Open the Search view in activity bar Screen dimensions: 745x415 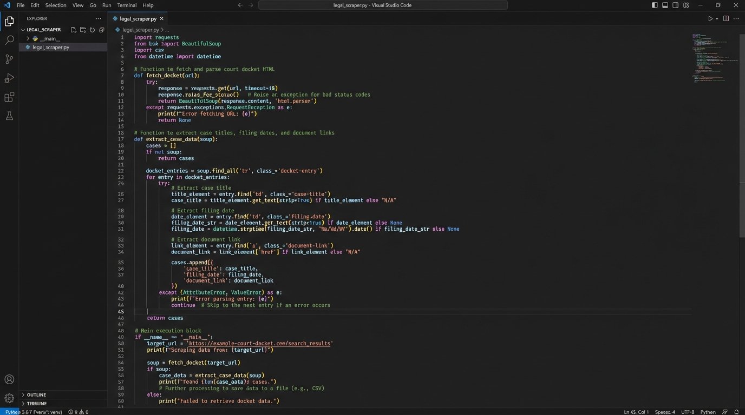pyautogui.click(x=9, y=41)
